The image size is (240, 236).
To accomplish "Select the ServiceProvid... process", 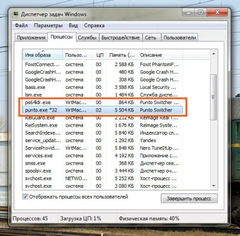I will point(102,148).
